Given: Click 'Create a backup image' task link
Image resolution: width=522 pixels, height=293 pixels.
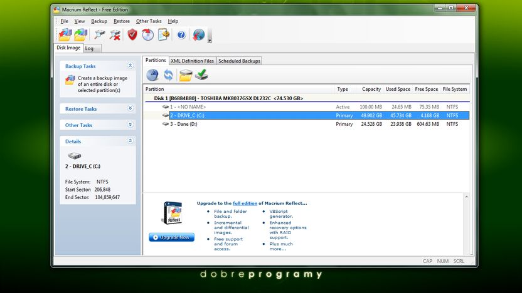Looking at the screenshot, I should [x=102, y=84].
